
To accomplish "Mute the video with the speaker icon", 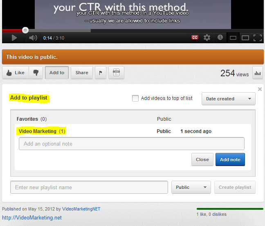I will pyautogui.click(x=33, y=38).
